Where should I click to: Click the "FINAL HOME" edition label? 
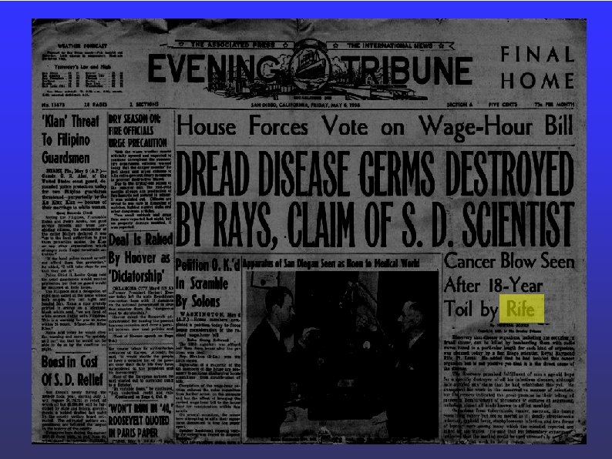537,68
